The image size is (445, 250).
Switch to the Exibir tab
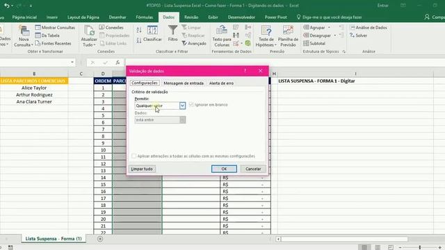pos(213,17)
